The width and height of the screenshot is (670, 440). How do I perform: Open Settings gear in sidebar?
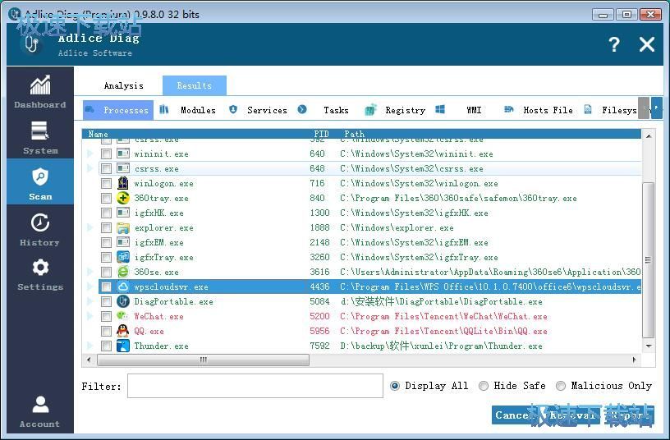point(39,268)
